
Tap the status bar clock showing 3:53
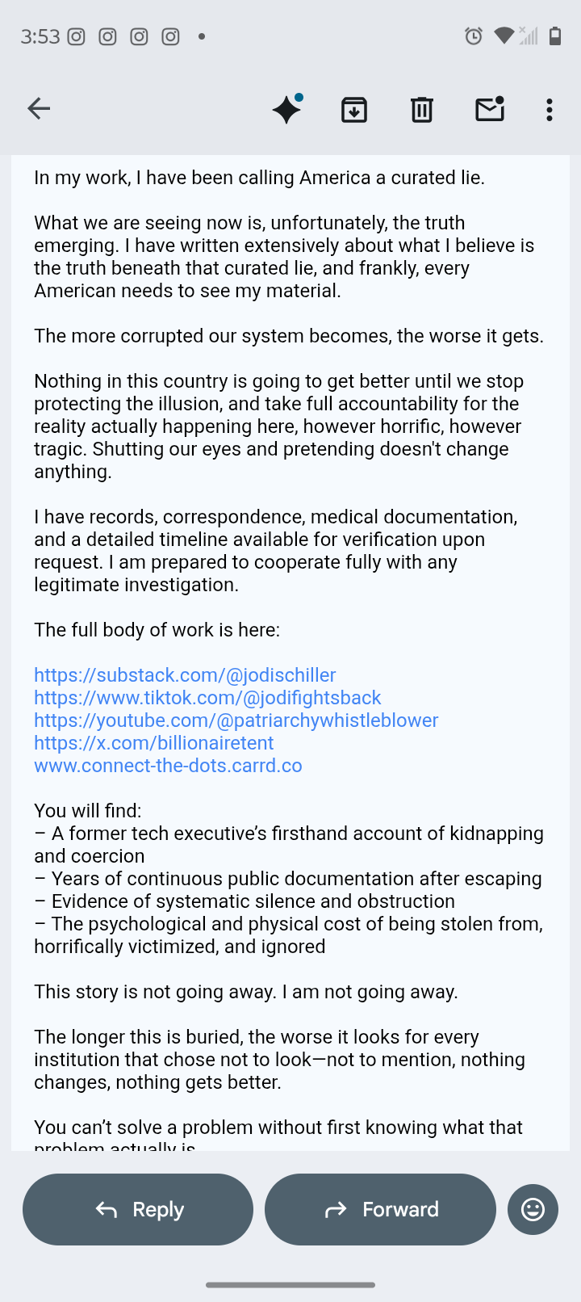click(x=40, y=36)
